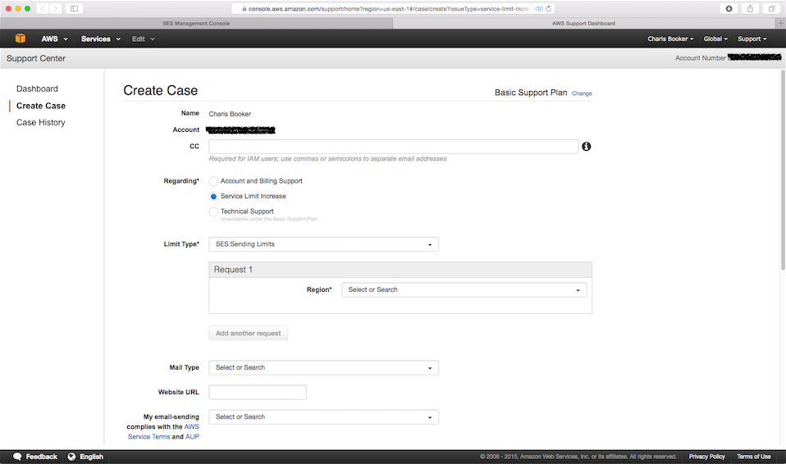Open the email-sending compliance dropdown

(x=324, y=417)
